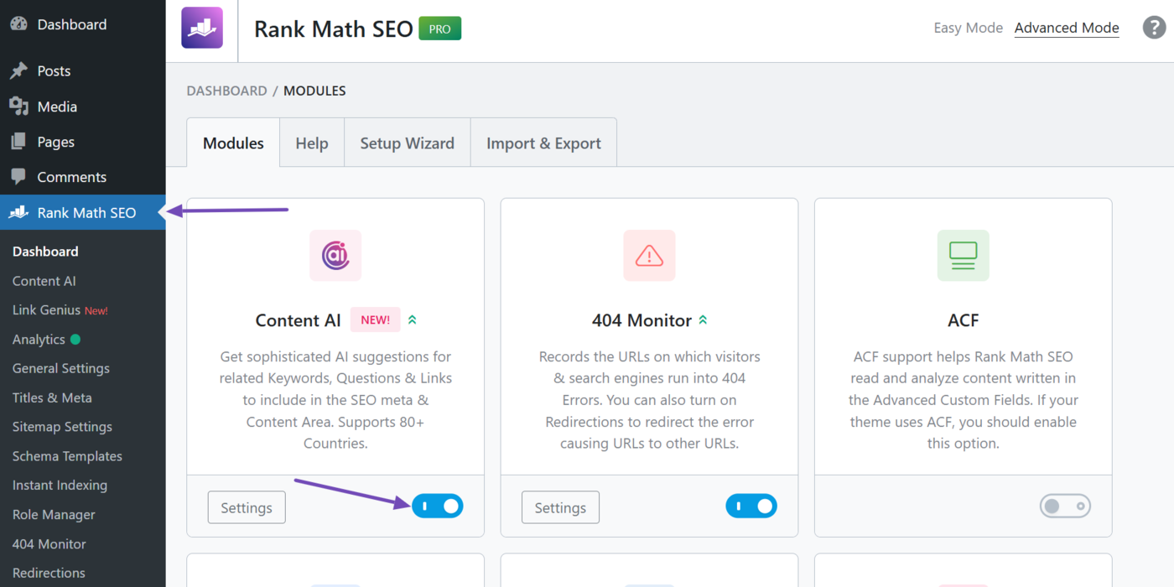This screenshot has width=1174, height=587.
Task: Open General Settings submenu link
Action: pyautogui.click(x=61, y=368)
